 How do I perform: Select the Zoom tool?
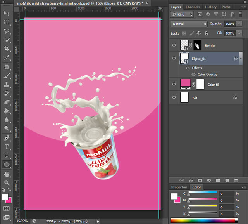tap(7, 183)
